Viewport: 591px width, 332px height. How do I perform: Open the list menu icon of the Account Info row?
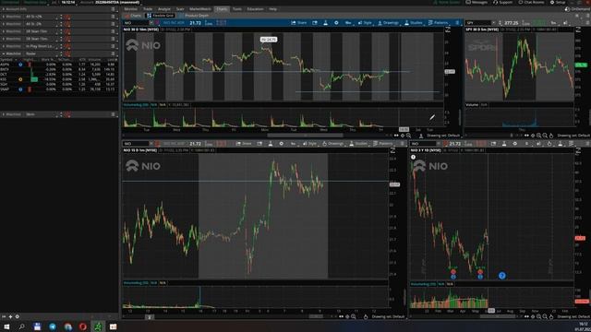(x=113, y=9)
